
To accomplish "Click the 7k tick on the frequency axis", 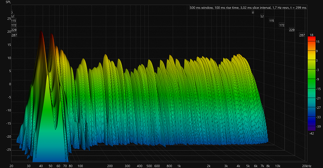I will pos(262,166).
